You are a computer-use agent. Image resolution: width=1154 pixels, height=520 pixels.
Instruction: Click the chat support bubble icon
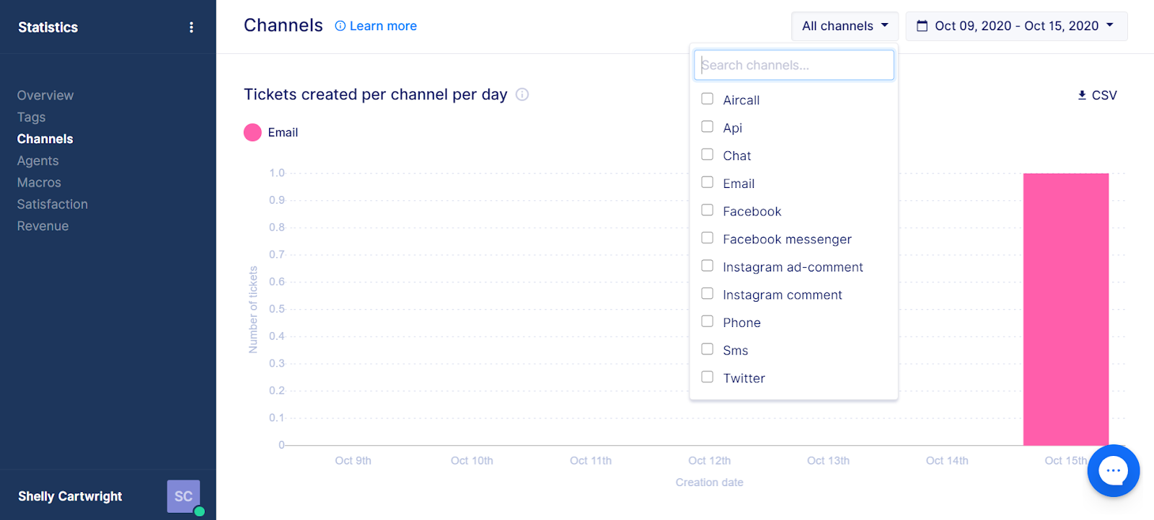click(1114, 471)
